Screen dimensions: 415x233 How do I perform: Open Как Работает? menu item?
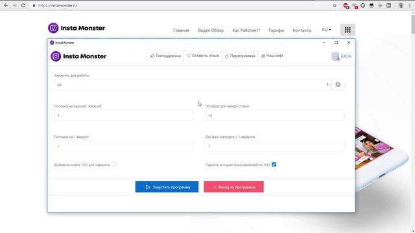click(x=246, y=30)
